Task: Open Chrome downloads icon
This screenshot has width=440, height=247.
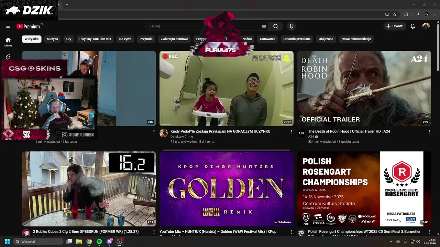Action: (x=418, y=14)
